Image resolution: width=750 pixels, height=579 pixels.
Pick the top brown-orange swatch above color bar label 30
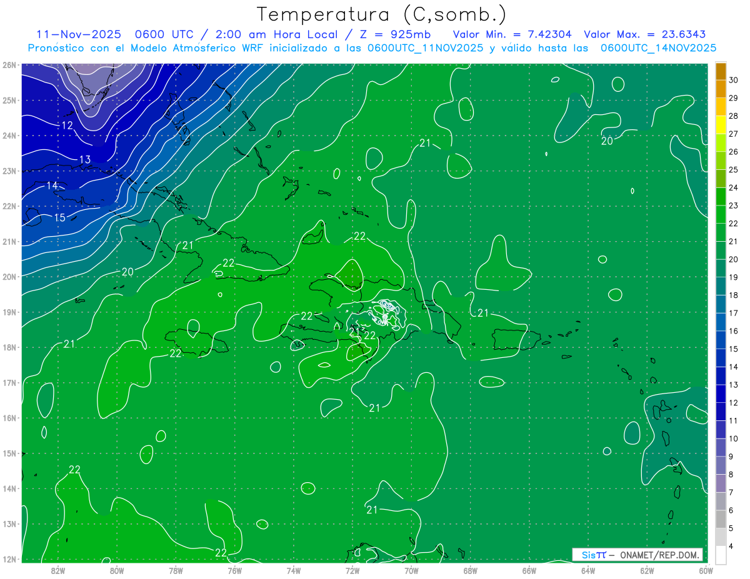pos(721,71)
